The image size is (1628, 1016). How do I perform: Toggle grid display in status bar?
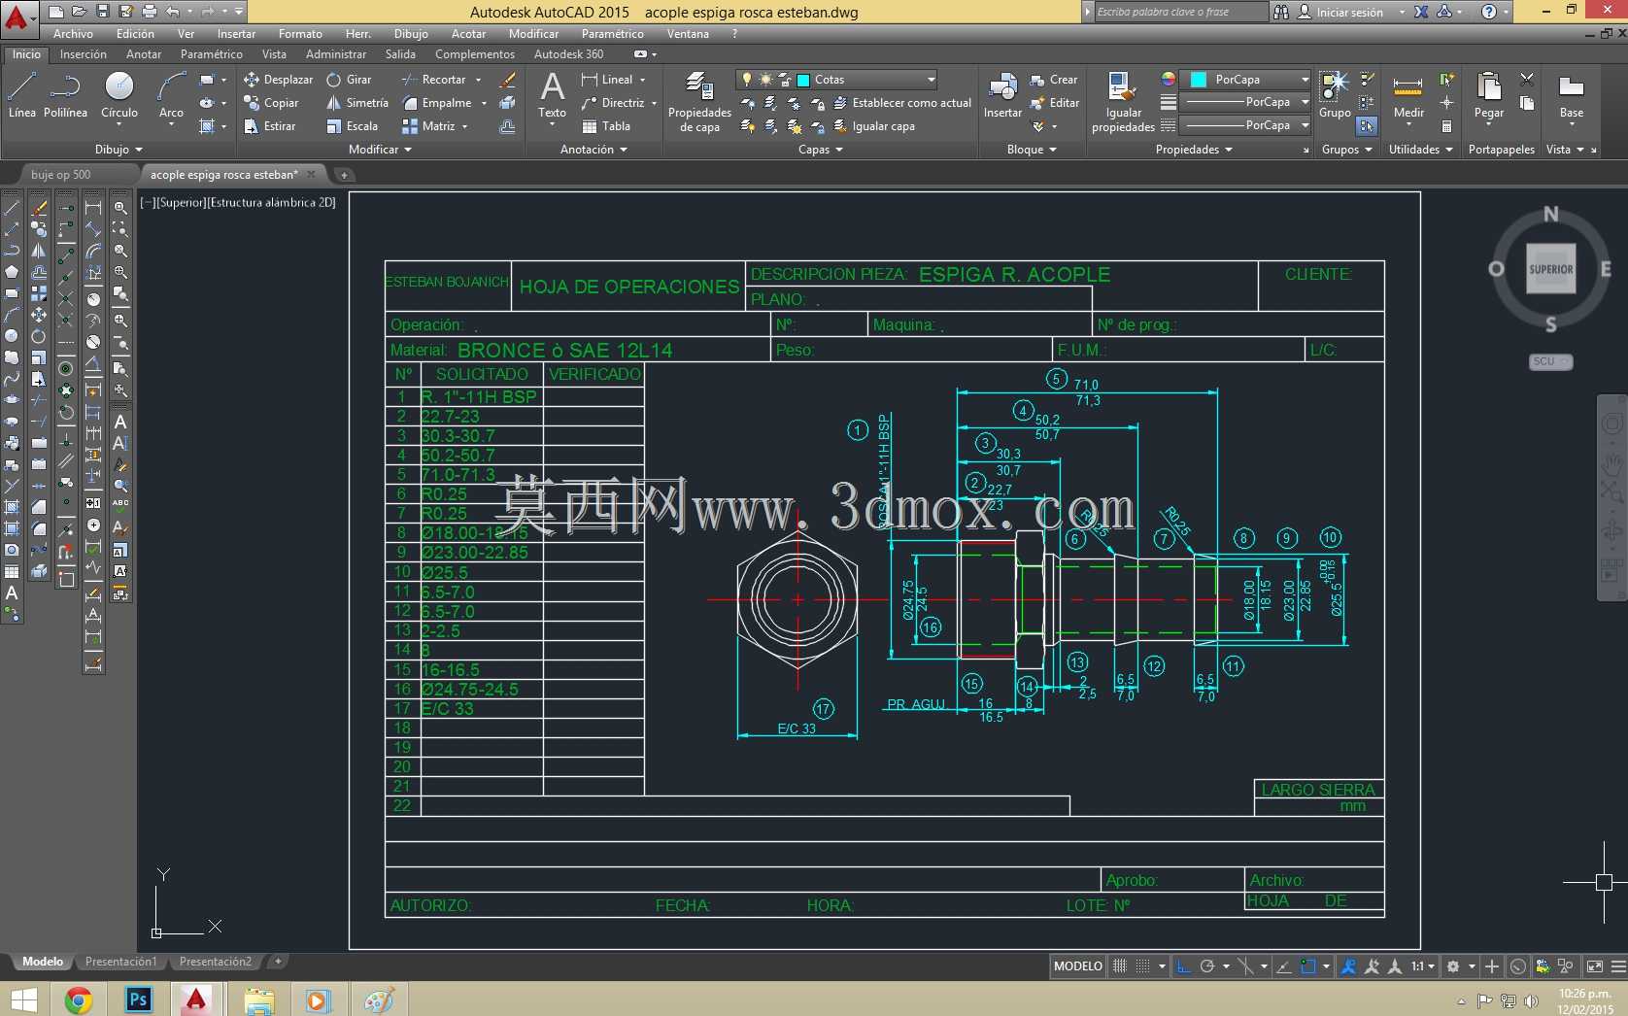1120,966
